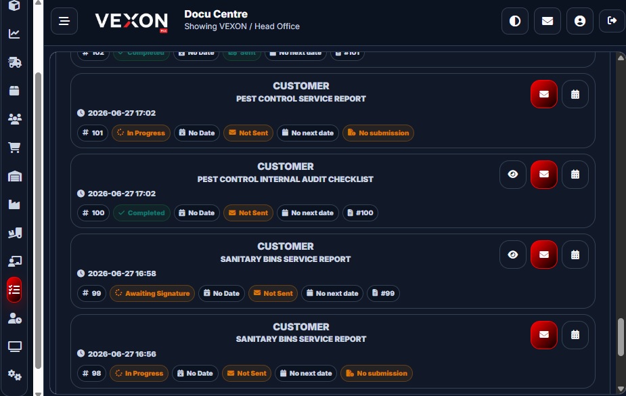The height and width of the screenshot is (396, 626).
Task: Open the users group sidebar icon
Action: pos(14,119)
